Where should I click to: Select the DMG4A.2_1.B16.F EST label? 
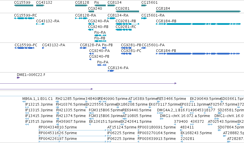coord(173,110)
